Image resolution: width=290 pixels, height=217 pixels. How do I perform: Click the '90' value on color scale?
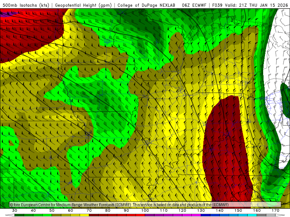pos(127,210)
